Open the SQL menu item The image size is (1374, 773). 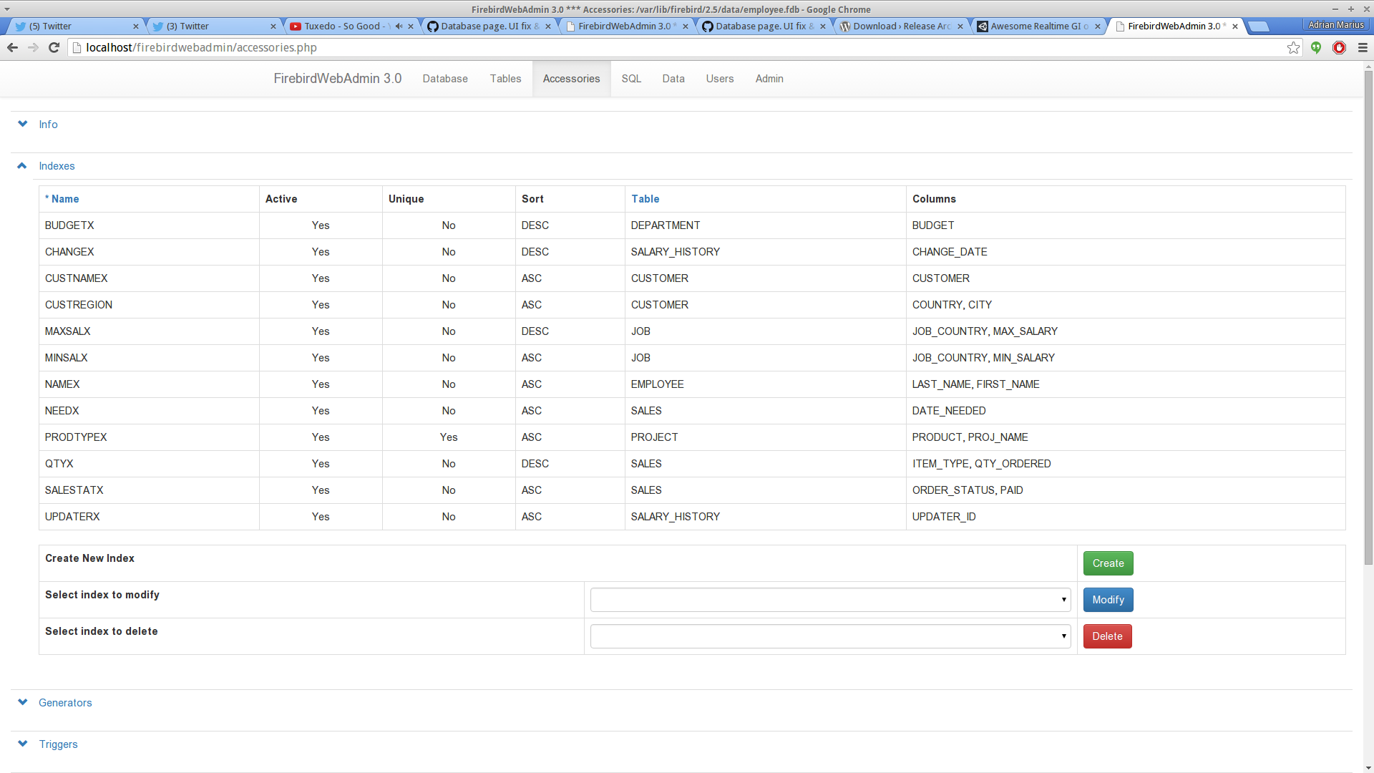630,79
